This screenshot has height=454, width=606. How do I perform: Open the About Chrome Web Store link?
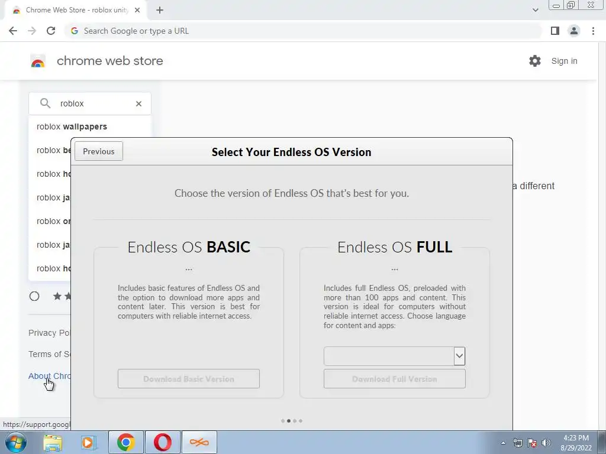coord(50,376)
